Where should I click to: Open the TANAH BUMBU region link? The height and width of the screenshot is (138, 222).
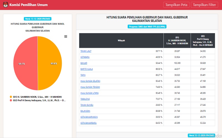(87, 105)
